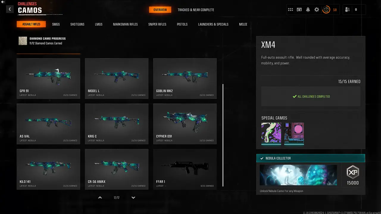
Task: Select the Model L weapon card
Action: click(x=117, y=78)
